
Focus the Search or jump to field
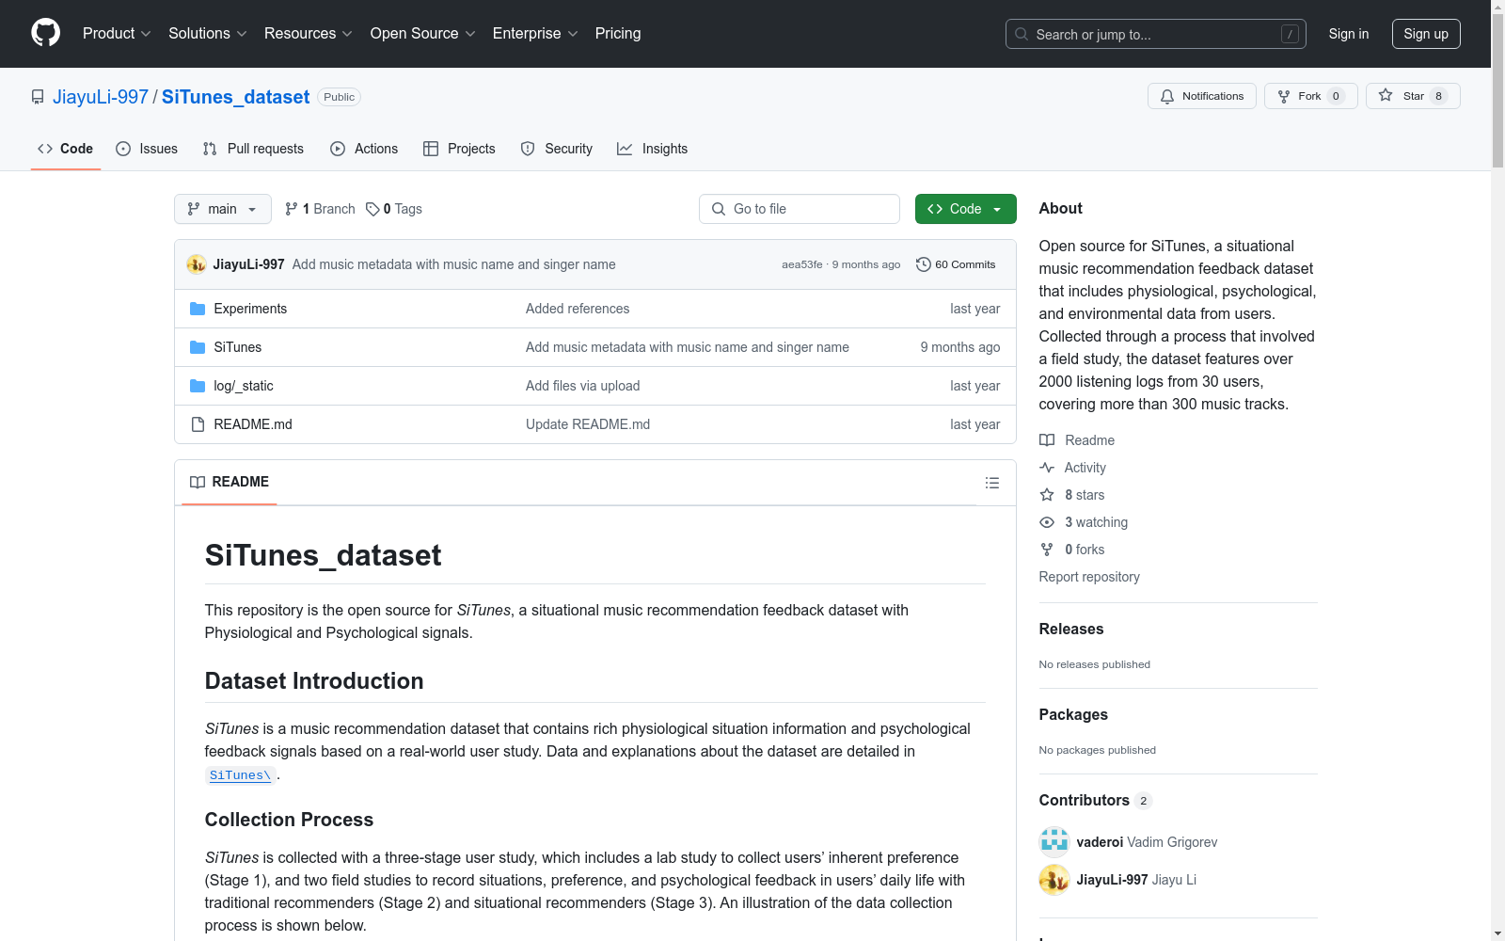[x=1155, y=34]
